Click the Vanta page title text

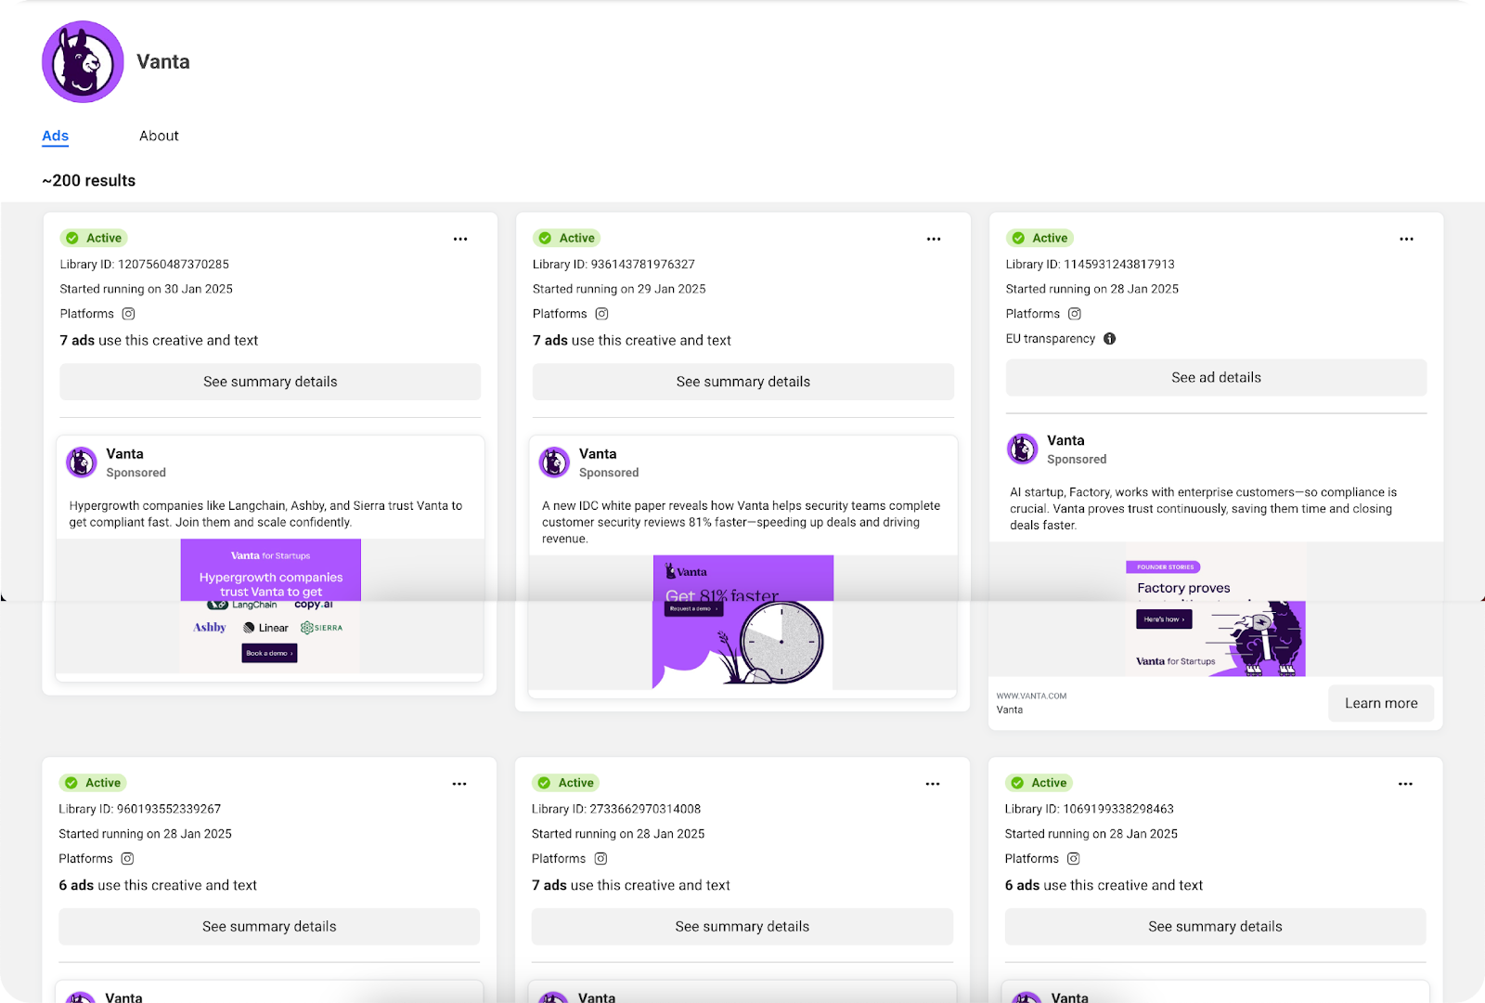coord(163,62)
